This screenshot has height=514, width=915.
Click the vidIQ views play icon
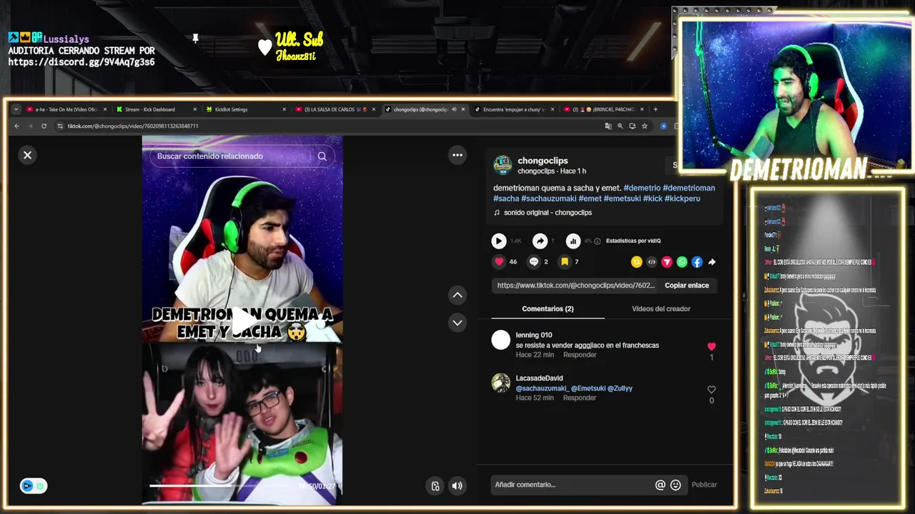(499, 241)
